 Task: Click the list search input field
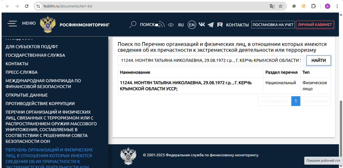tap(211, 60)
